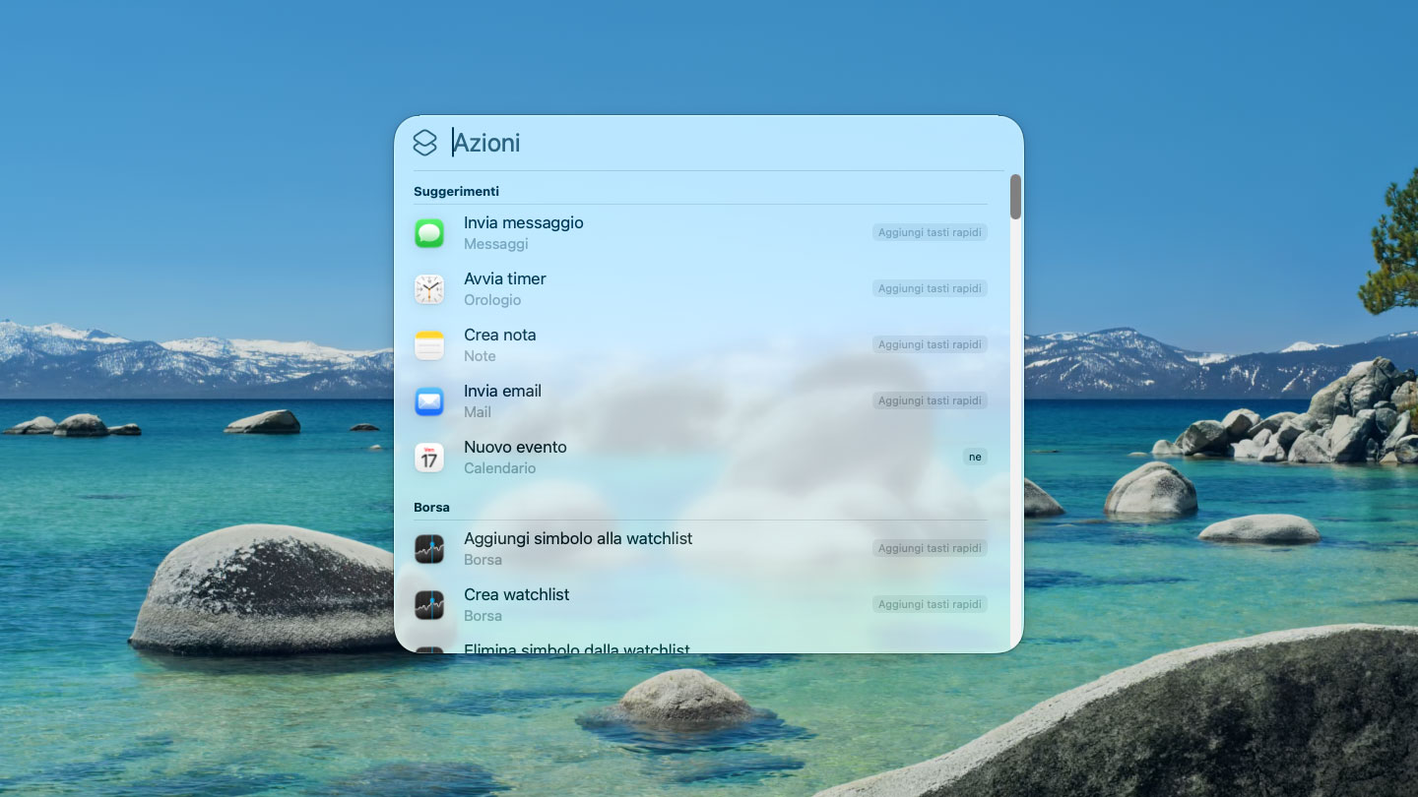
Task: Select the "Nuovo evento" action title
Action: (x=515, y=448)
